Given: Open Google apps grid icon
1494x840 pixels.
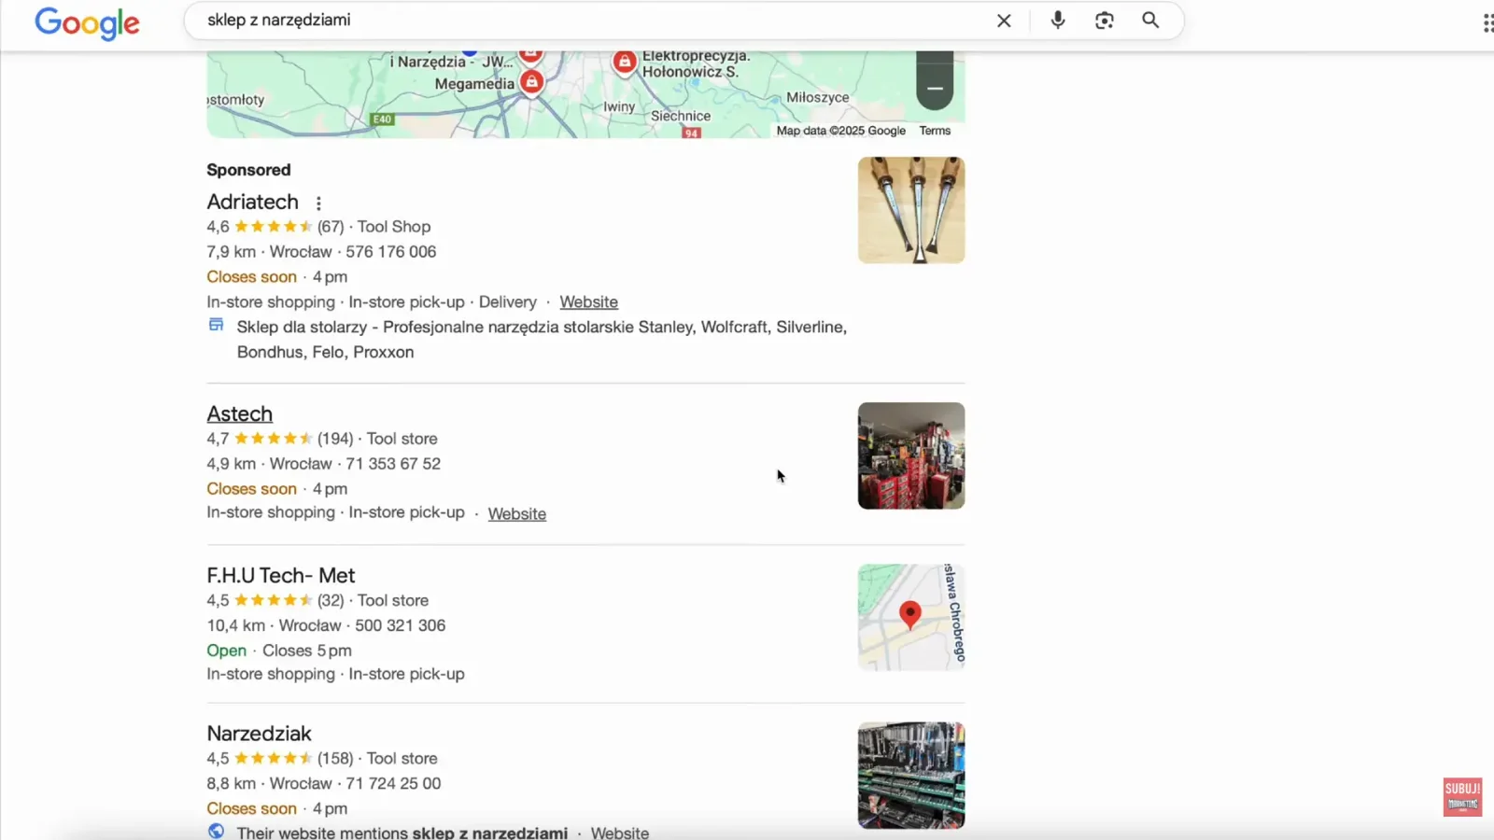Looking at the screenshot, I should [x=1487, y=22].
